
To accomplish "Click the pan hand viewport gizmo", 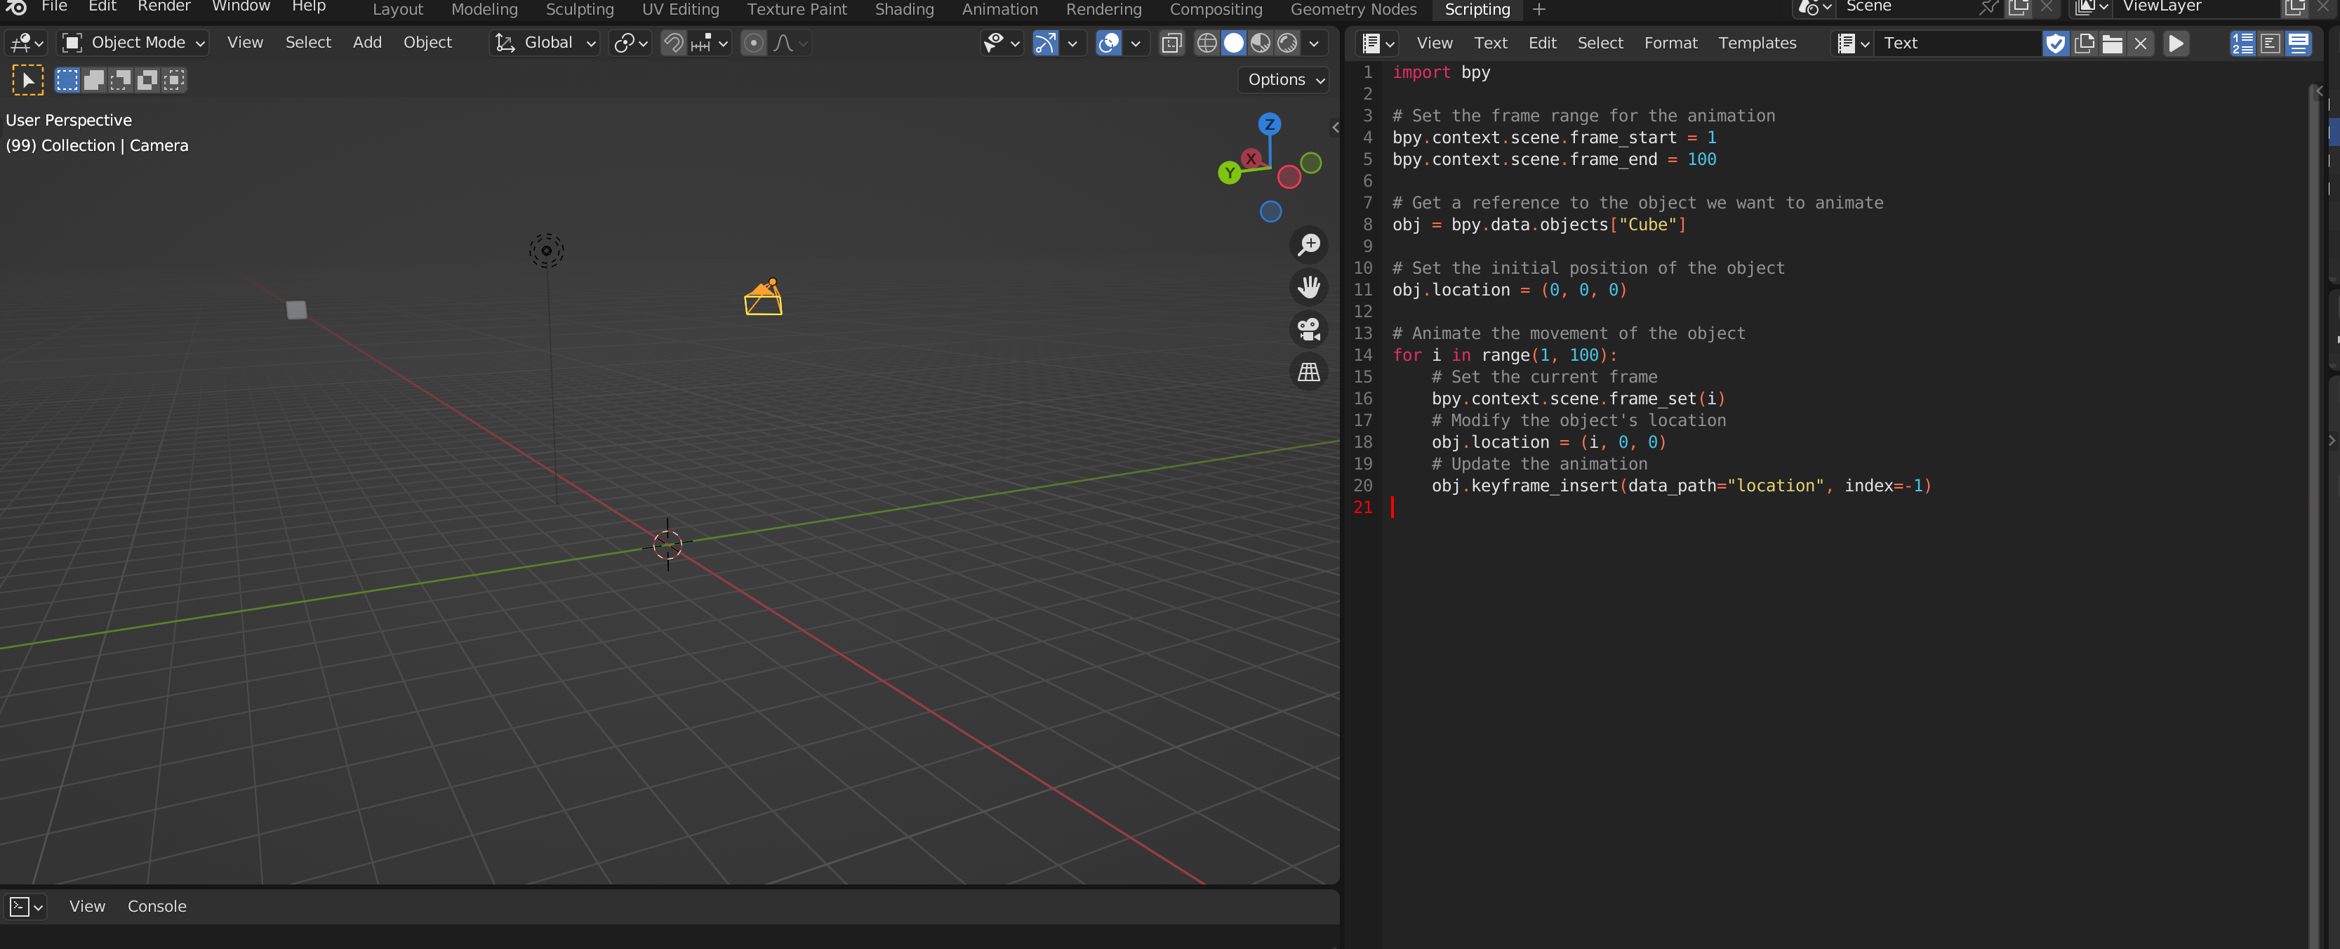I will (1308, 287).
